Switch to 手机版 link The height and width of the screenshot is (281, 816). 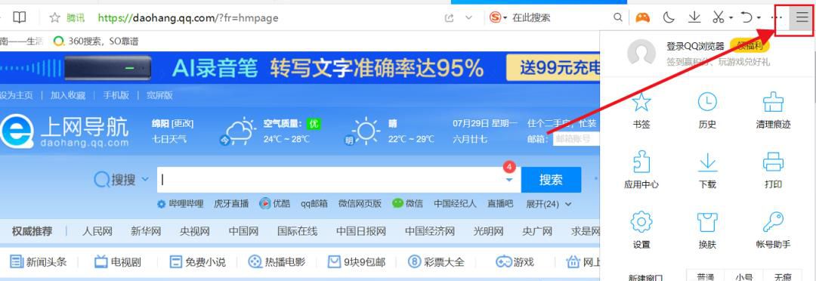coord(116,95)
